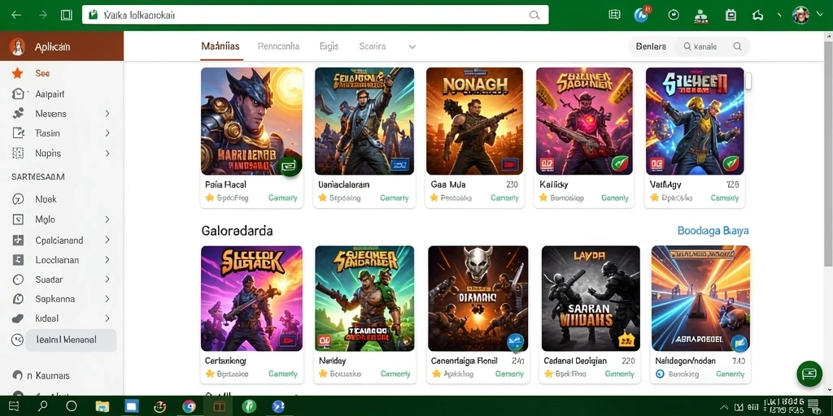Click the orange star See icon

(x=18, y=73)
